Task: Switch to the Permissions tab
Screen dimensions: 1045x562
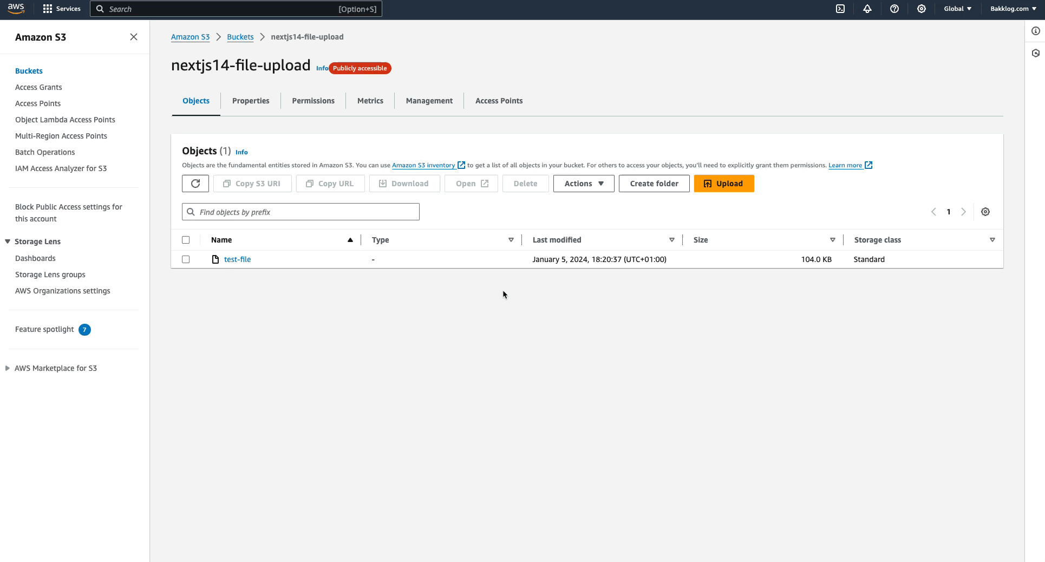Action: click(x=313, y=101)
